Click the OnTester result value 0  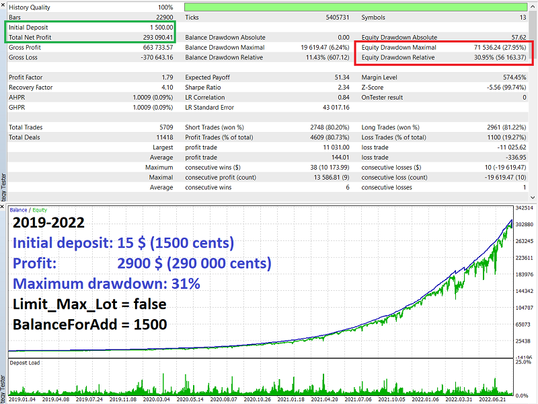[525, 98]
